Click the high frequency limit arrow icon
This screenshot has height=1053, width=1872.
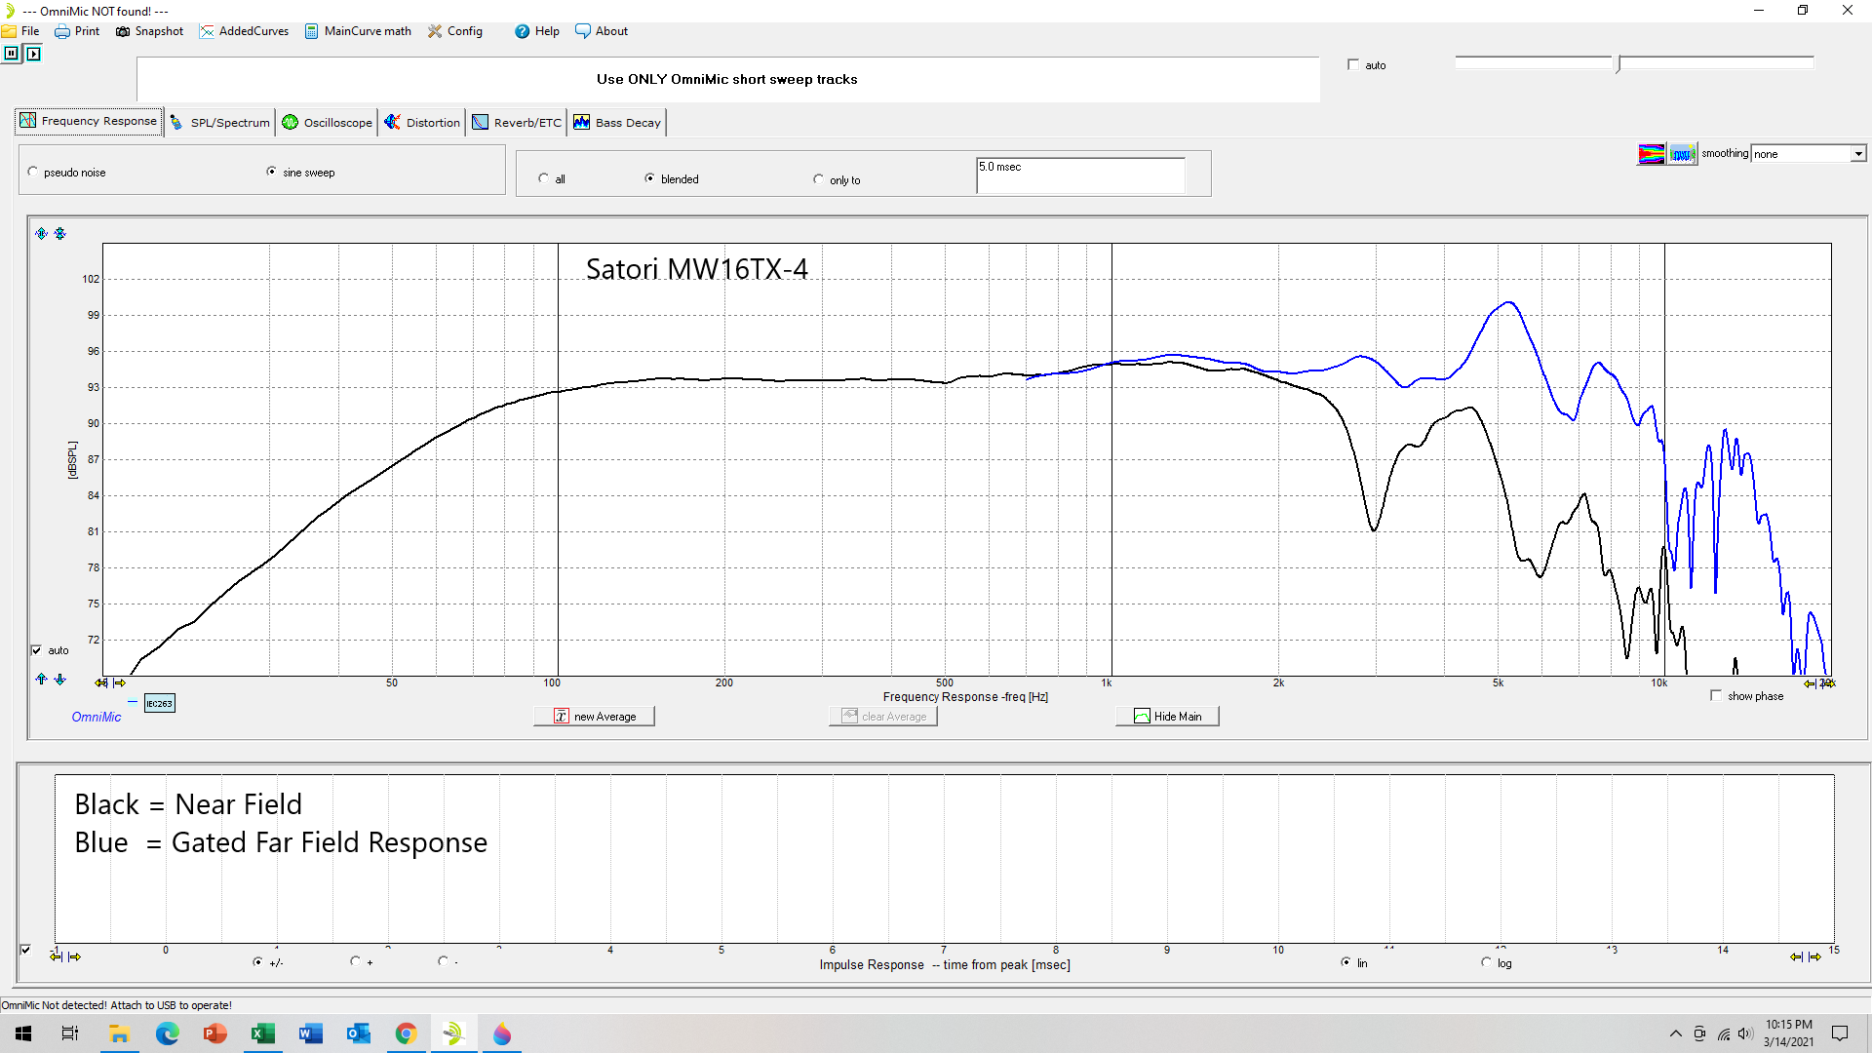1811,683
